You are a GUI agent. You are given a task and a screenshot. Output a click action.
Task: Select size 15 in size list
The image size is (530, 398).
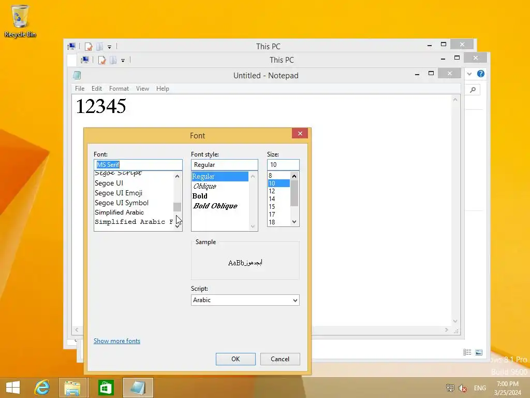click(x=279, y=206)
